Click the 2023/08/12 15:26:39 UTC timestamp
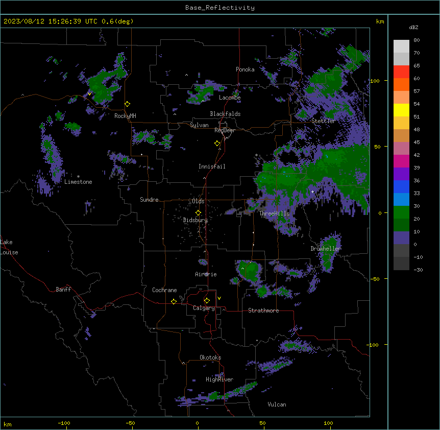The width and height of the screenshot is (440, 430). click(51, 21)
